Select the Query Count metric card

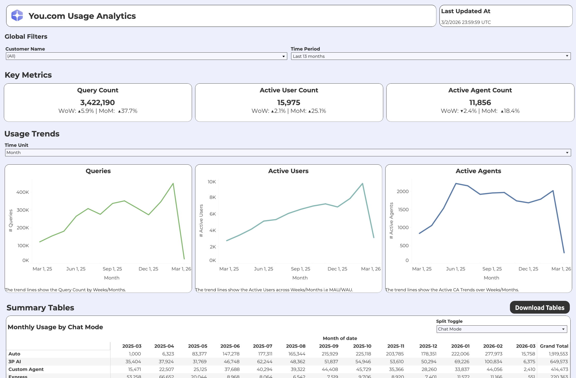pyautogui.click(x=98, y=102)
